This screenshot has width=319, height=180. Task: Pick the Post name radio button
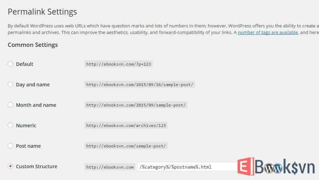10,146
